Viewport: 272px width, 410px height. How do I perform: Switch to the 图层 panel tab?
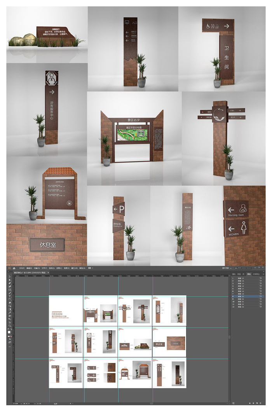pos(239,274)
